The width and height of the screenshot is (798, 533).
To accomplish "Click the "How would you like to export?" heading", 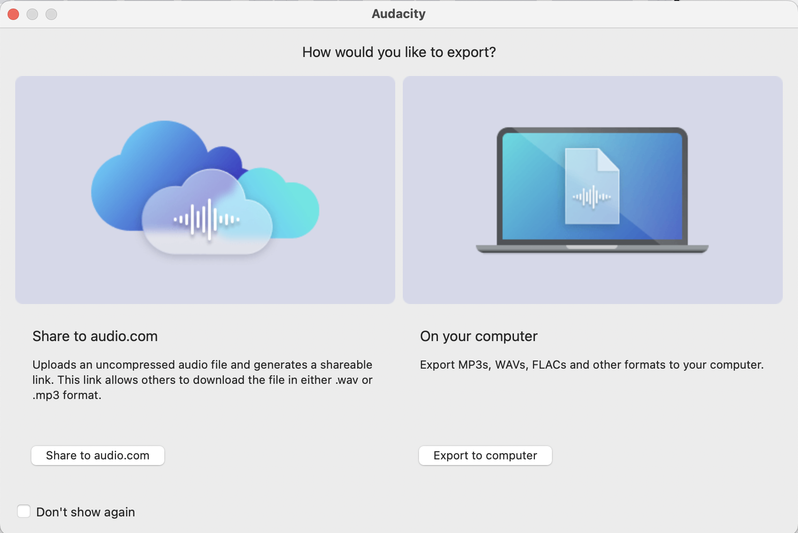I will pyautogui.click(x=399, y=52).
